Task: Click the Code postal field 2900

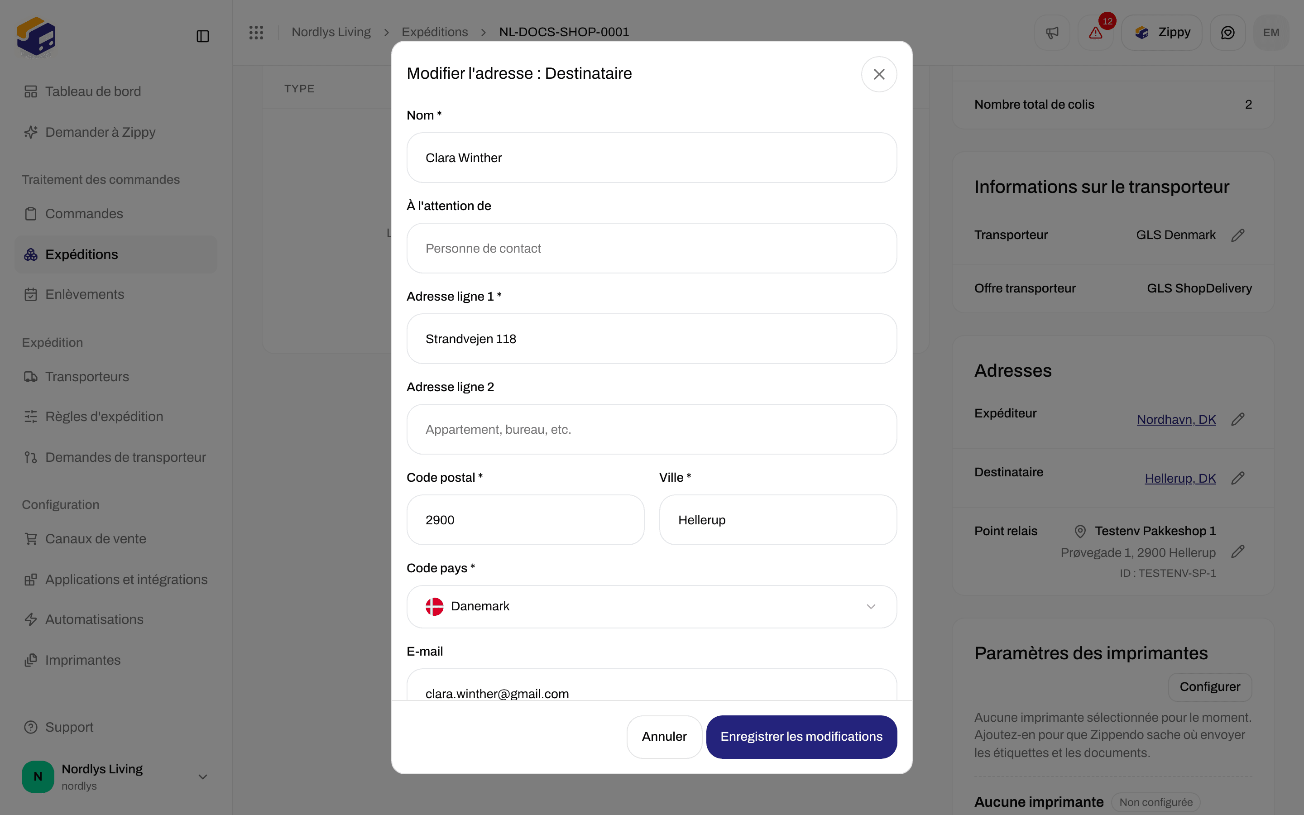Action: coord(525,520)
